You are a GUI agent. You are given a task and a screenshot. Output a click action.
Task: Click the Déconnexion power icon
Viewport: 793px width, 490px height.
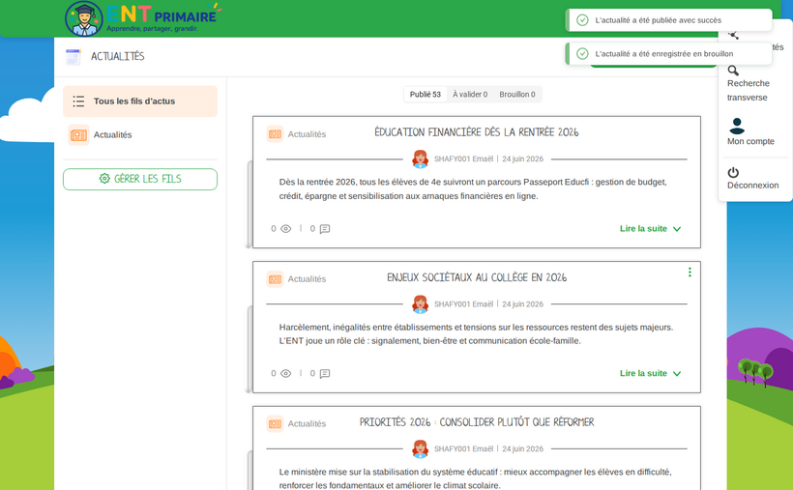[733, 172]
